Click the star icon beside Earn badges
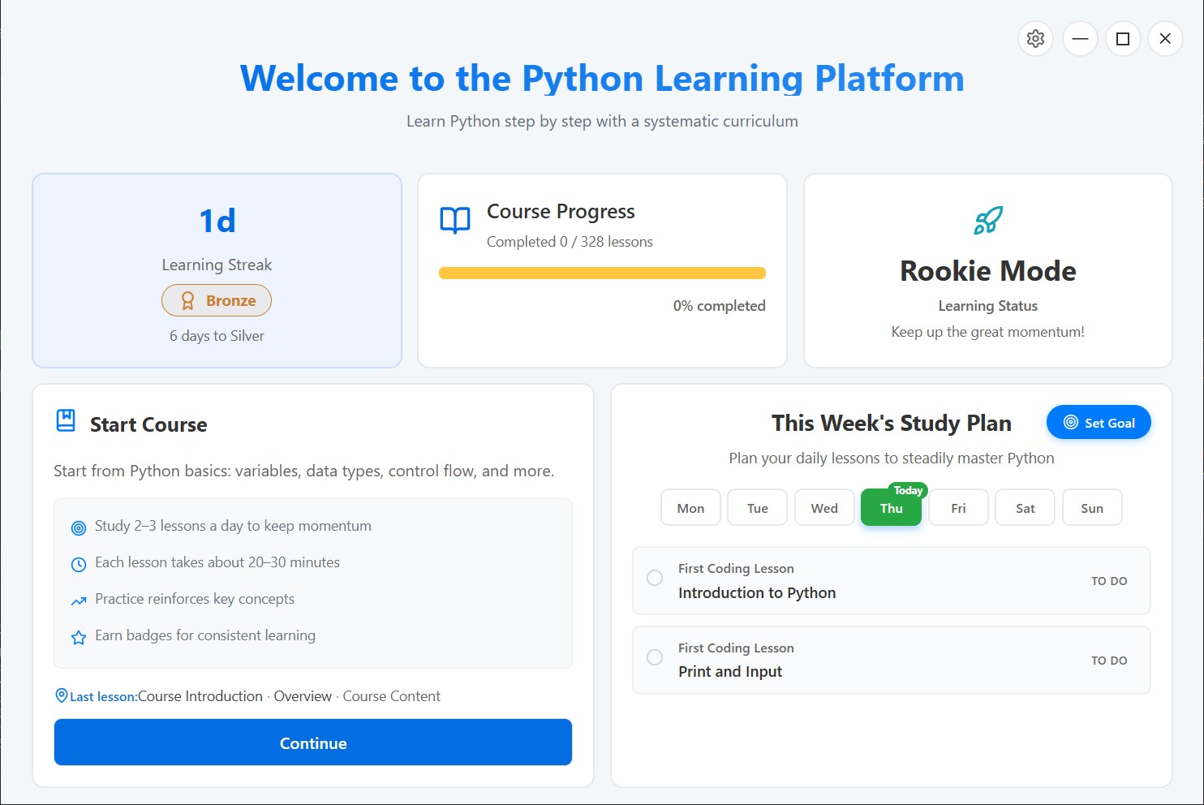The image size is (1204, 805). [x=79, y=637]
